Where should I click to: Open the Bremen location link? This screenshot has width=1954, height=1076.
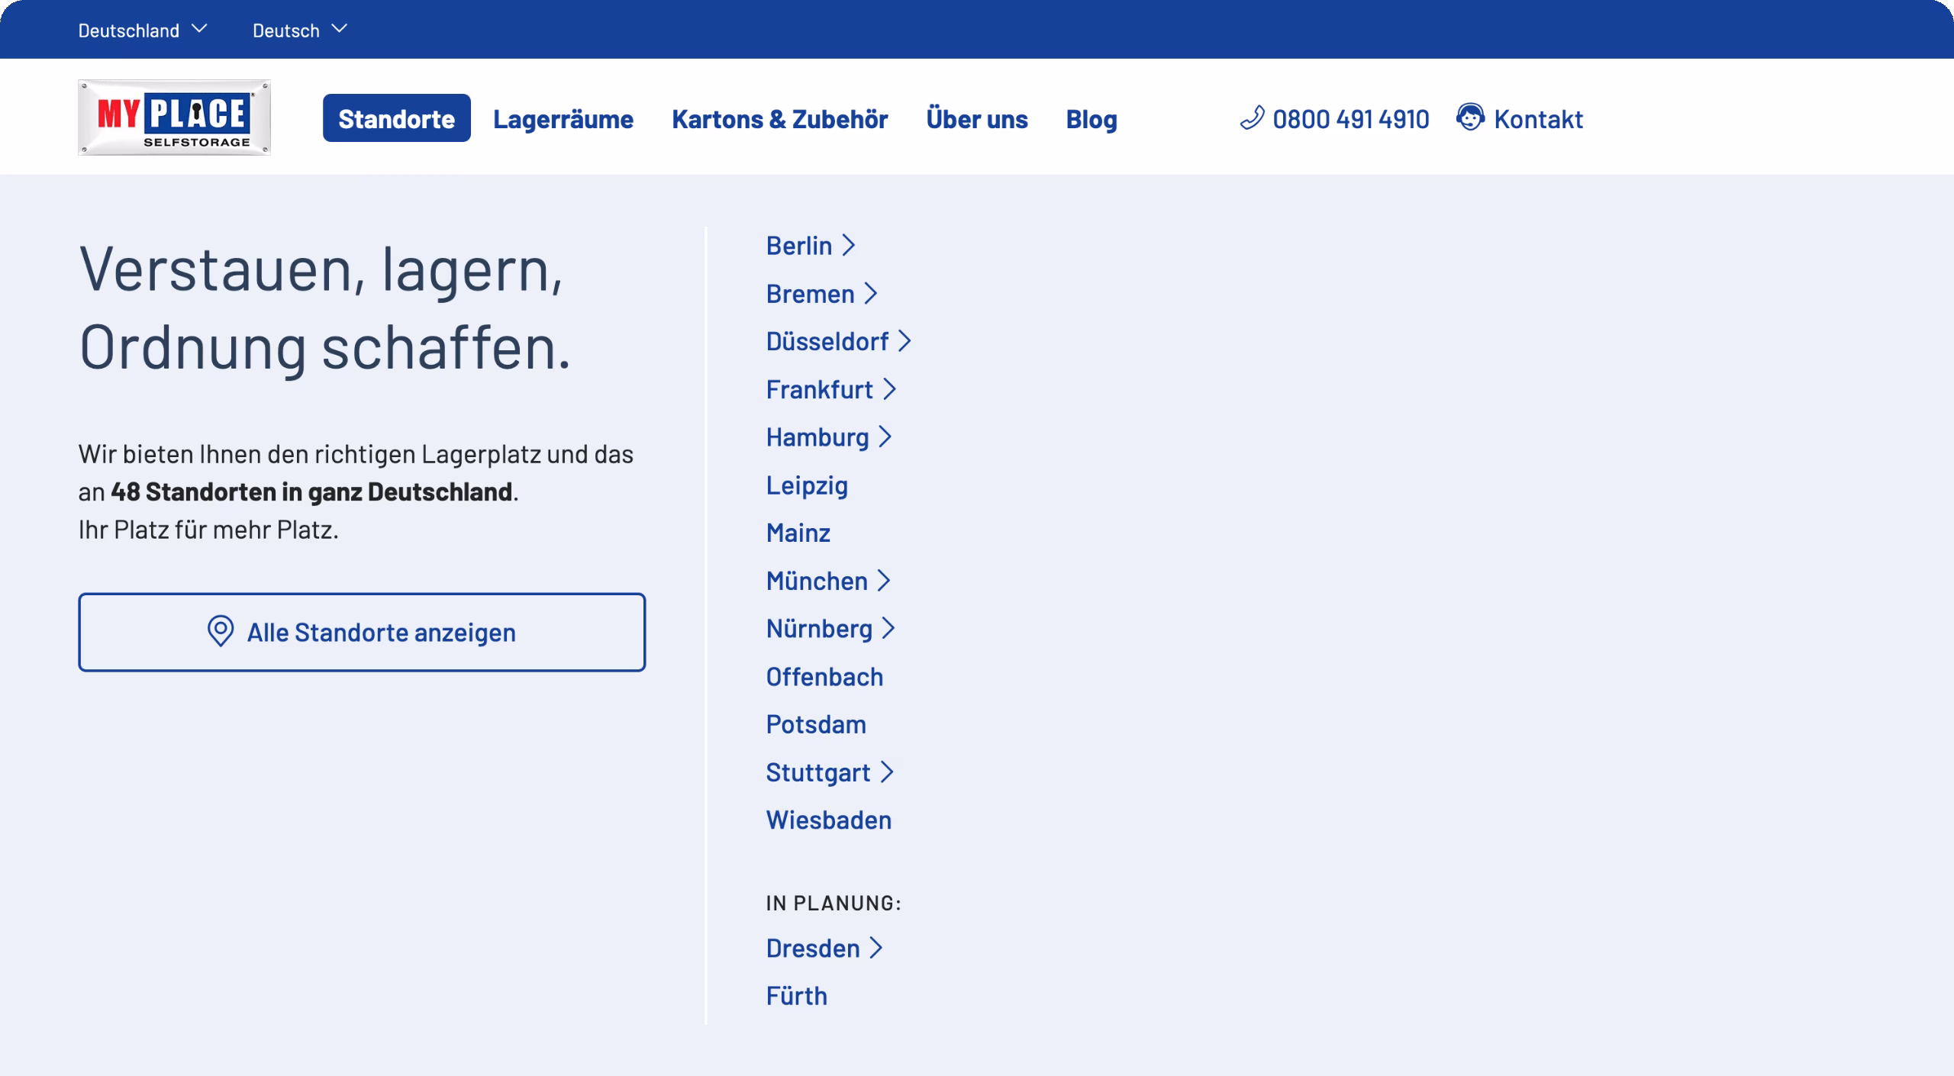tap(810, 294)
